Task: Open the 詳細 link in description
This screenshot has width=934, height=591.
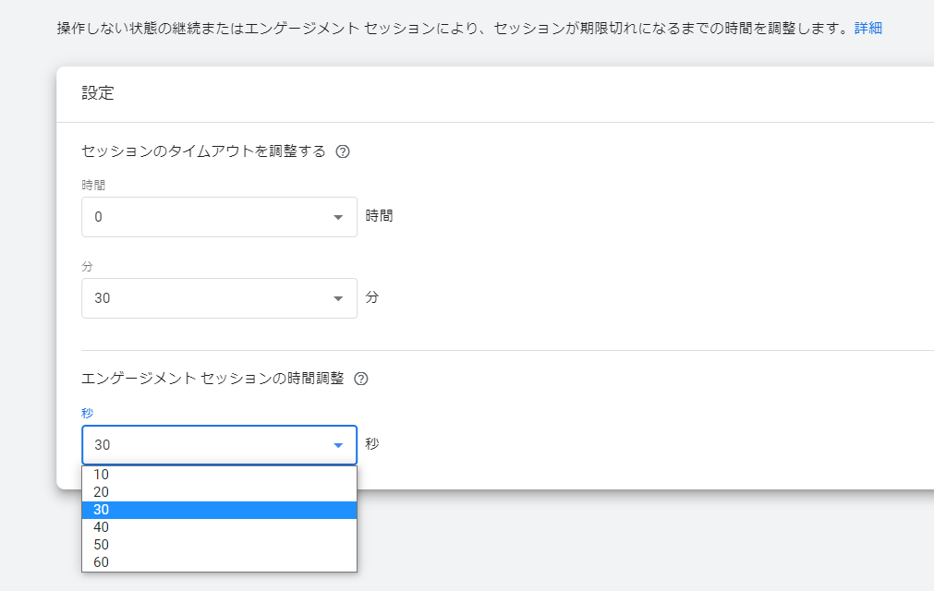Action: click(x=867, y=28)
